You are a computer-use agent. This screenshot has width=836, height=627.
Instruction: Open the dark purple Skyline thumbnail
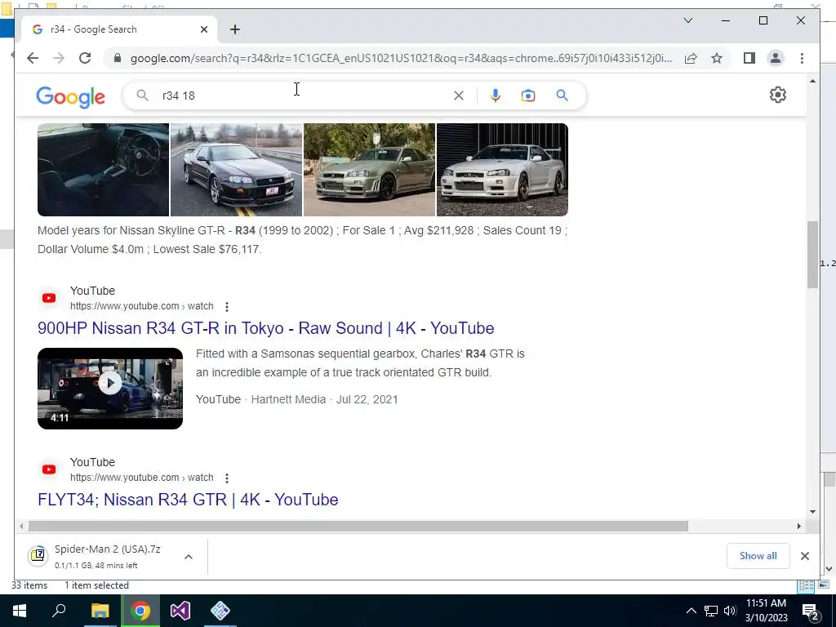point(236,170)
